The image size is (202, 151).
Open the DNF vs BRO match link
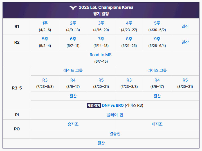113,105
